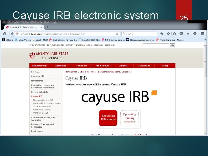Open the Most Visited bookmark folder
This screenshot has width=208, height=156.
click(x=23, y=40)
